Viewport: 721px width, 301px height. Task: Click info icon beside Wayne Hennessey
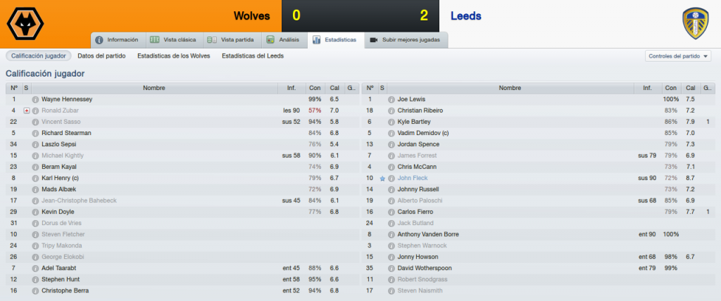pyautogui.click(x=35, y=99)
